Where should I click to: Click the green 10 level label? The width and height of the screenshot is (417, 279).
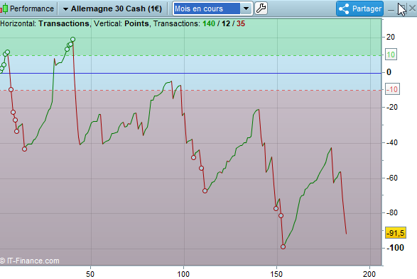[391, 55]
